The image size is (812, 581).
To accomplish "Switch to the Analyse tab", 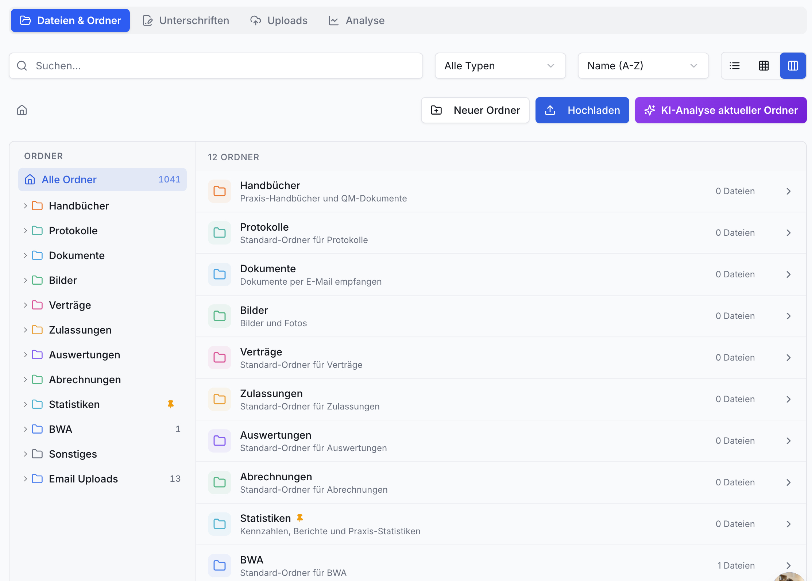I will [x=357, y=20].
